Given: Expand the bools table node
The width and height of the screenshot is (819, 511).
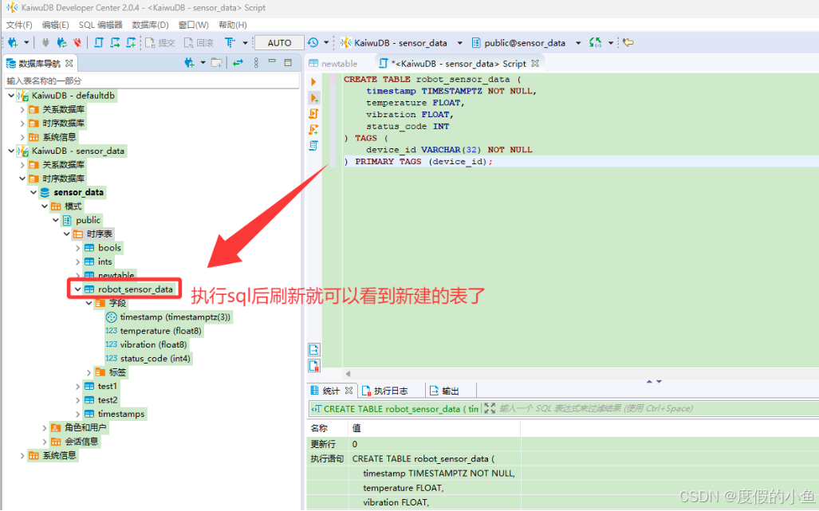Looking at the screenshot, I should (77, 248).
